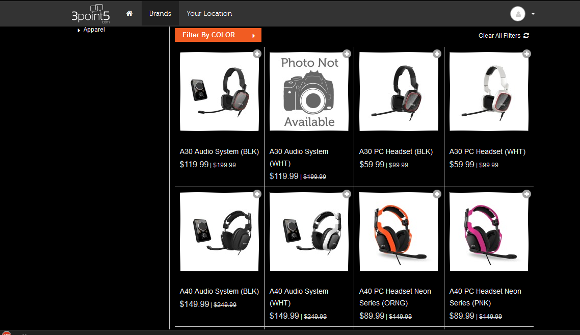580x335 pixels.
Task: Click $89.99 price of Neon Series (PNK)
Action: point(462,316)
